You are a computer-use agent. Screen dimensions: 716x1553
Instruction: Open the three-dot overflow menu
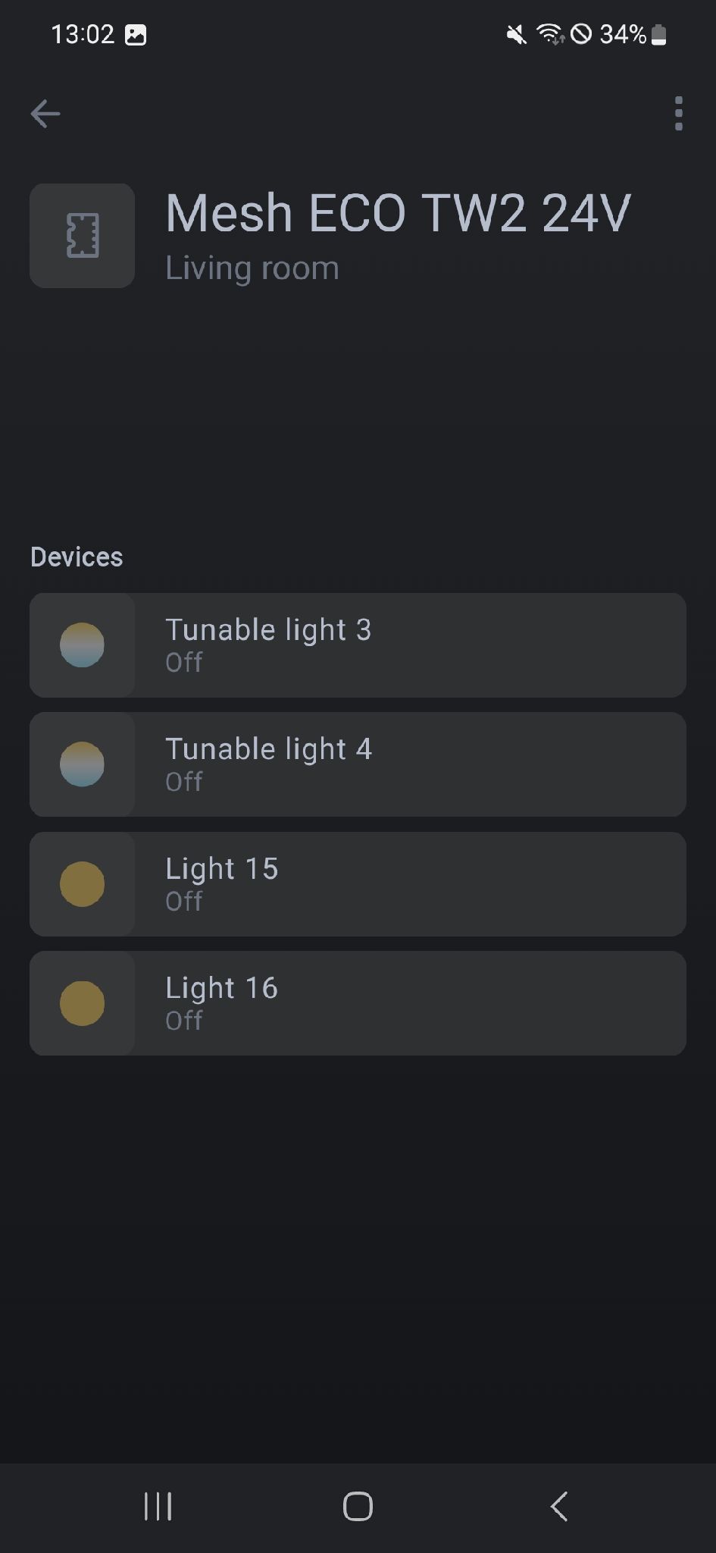point(678,114)
